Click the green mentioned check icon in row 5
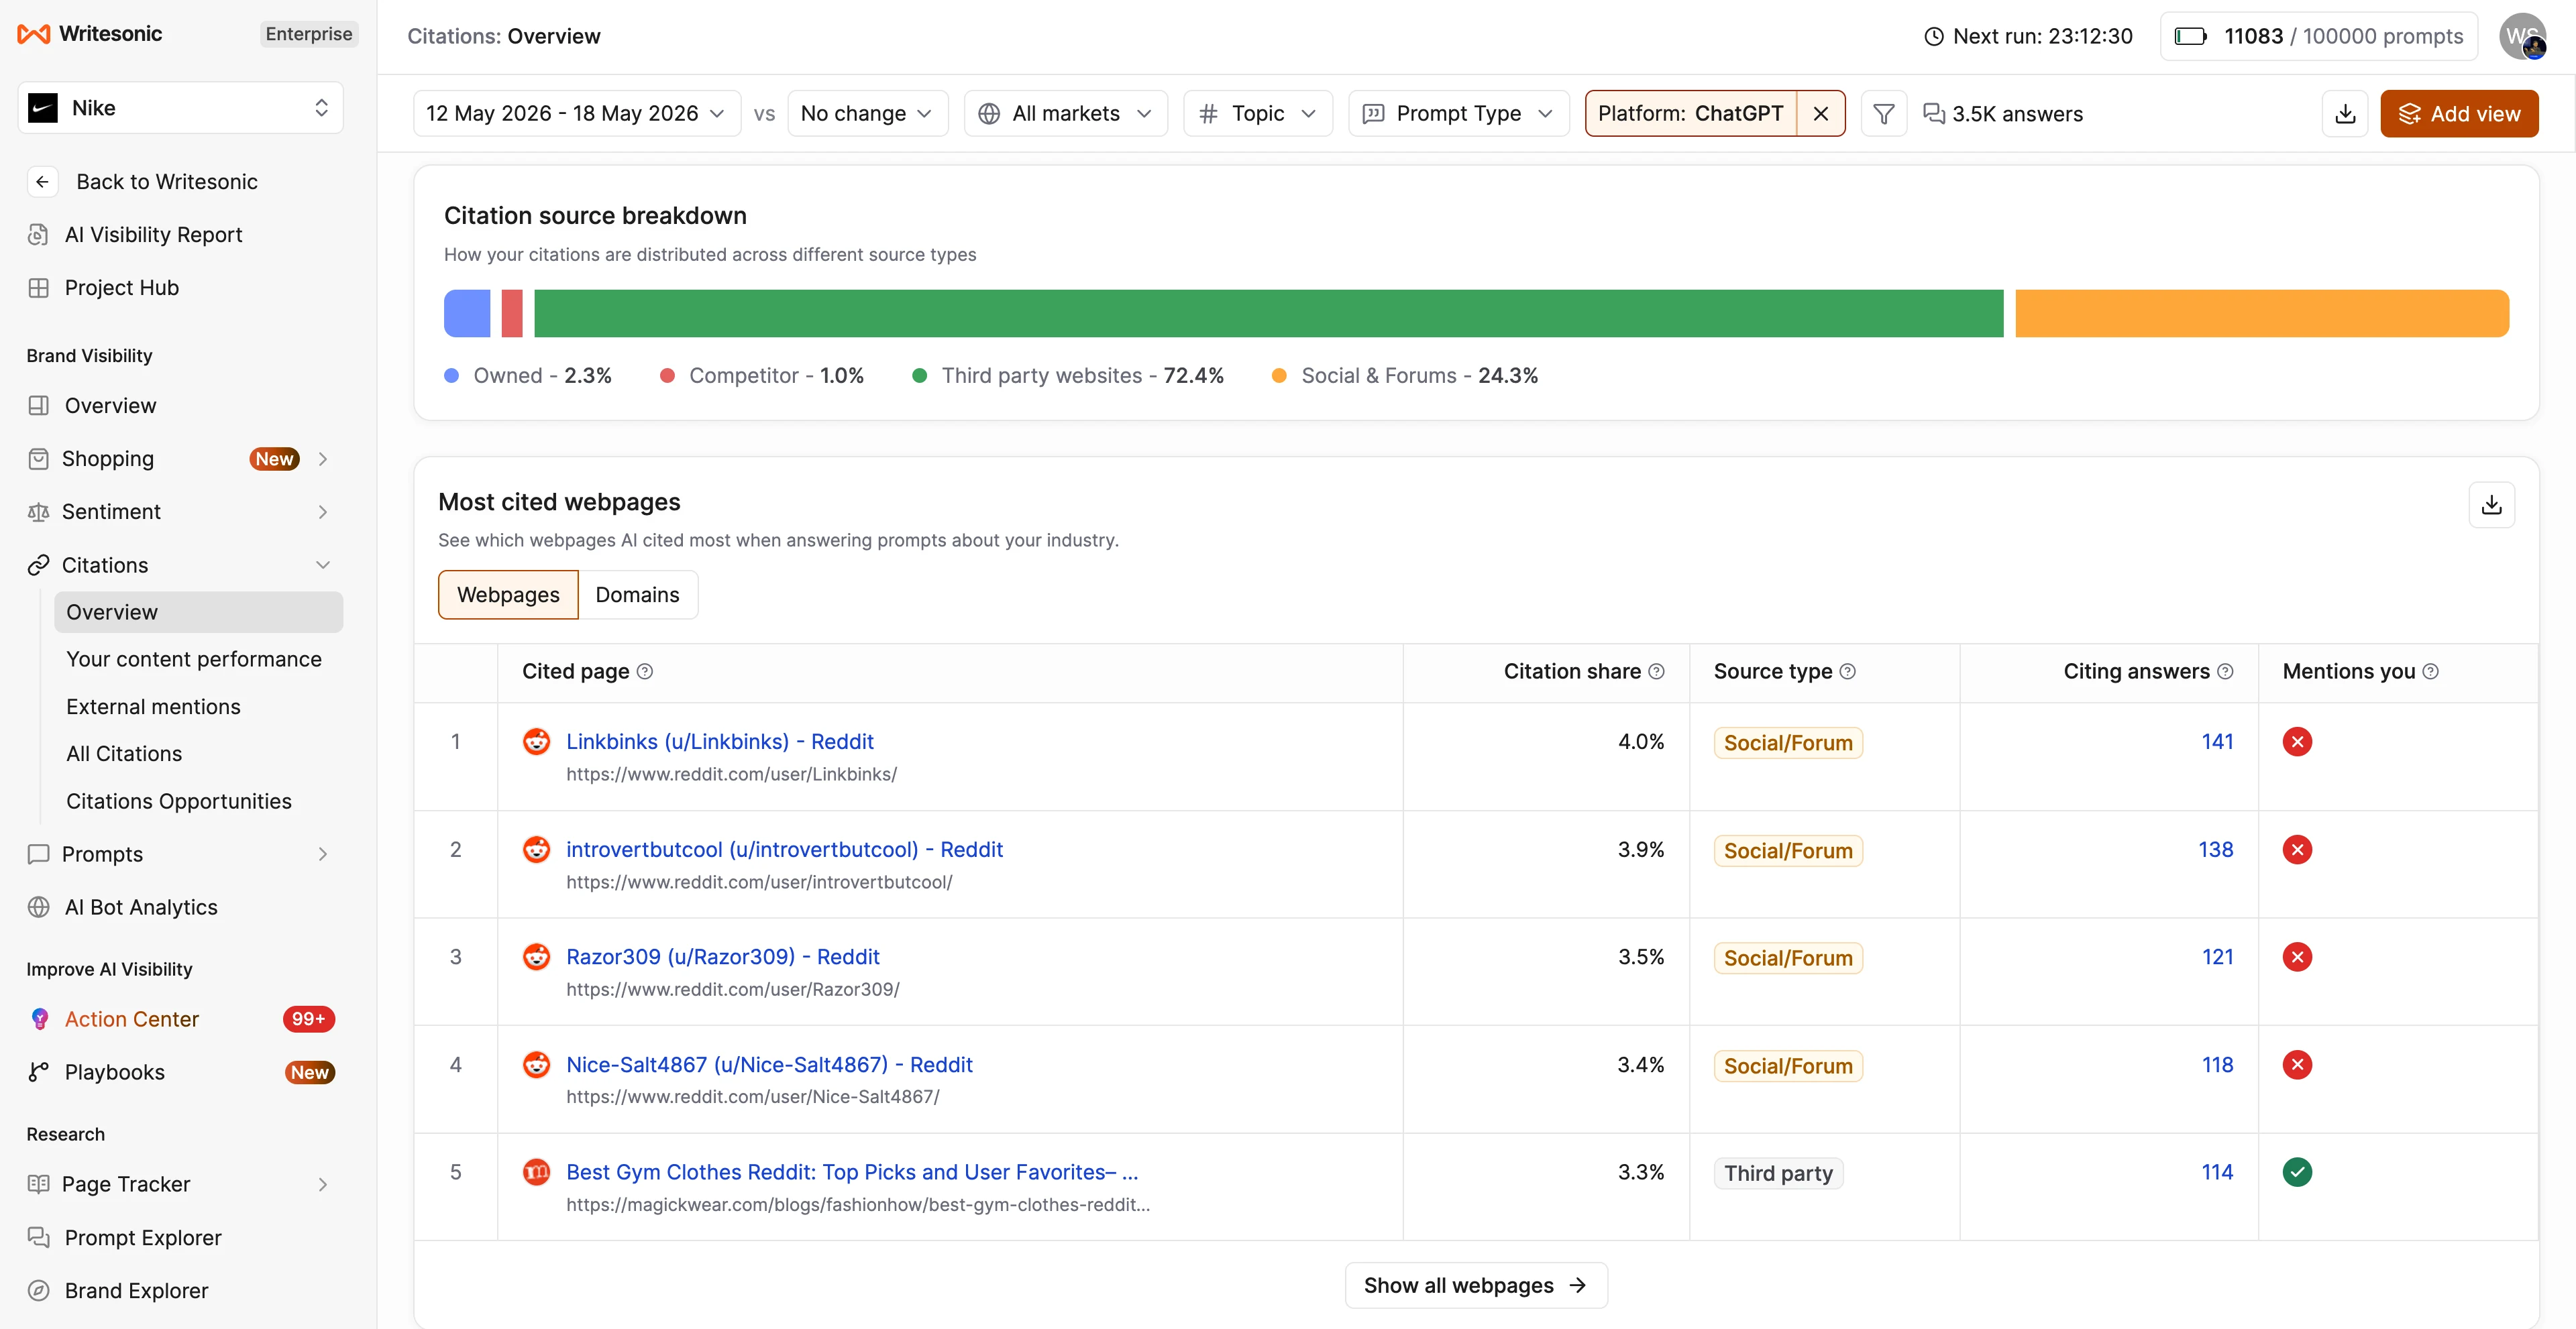 coord(2297,1172)
